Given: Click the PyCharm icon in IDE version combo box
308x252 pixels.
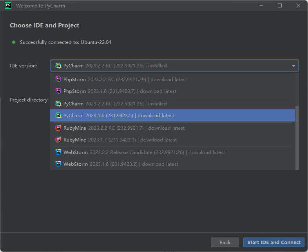Looking at the screenshot, I should tap(58, 65).
